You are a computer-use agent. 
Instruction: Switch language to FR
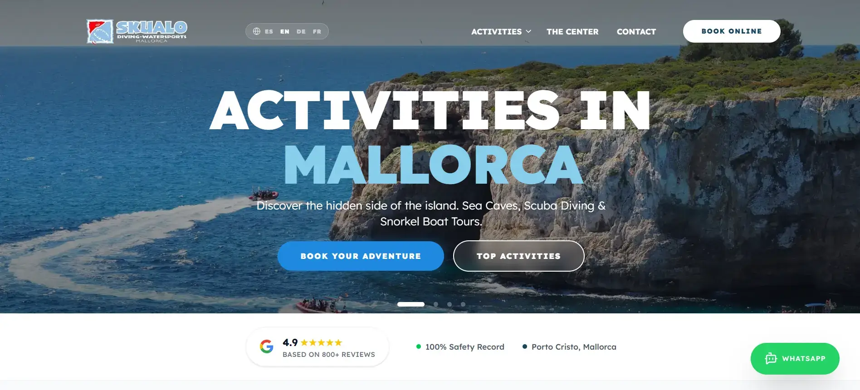tap(317, 32)
